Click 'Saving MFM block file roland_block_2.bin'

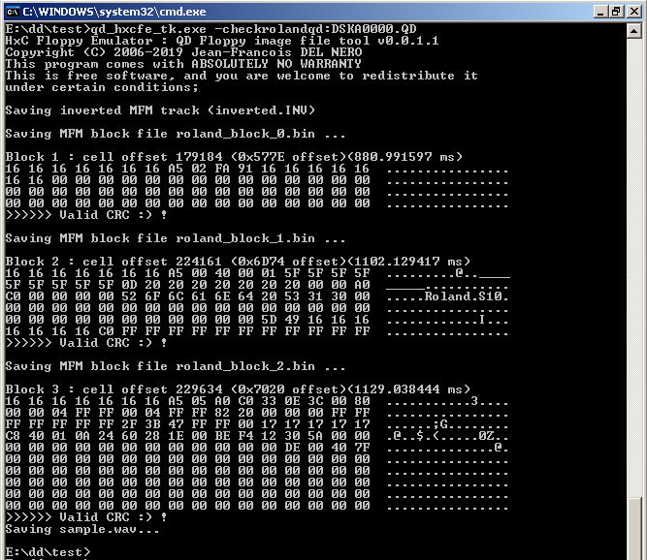coord(176,366)
